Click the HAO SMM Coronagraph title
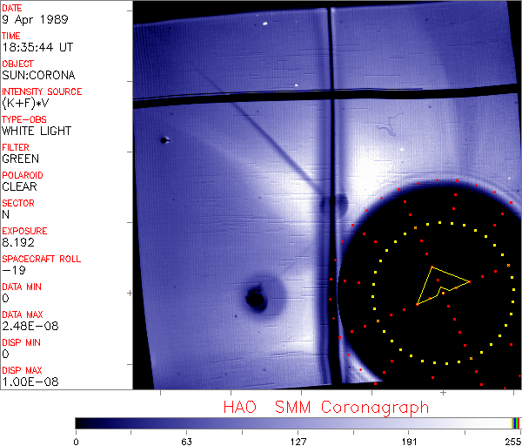The height and width of the screenshot is (446, 522). tap(325, 407)
